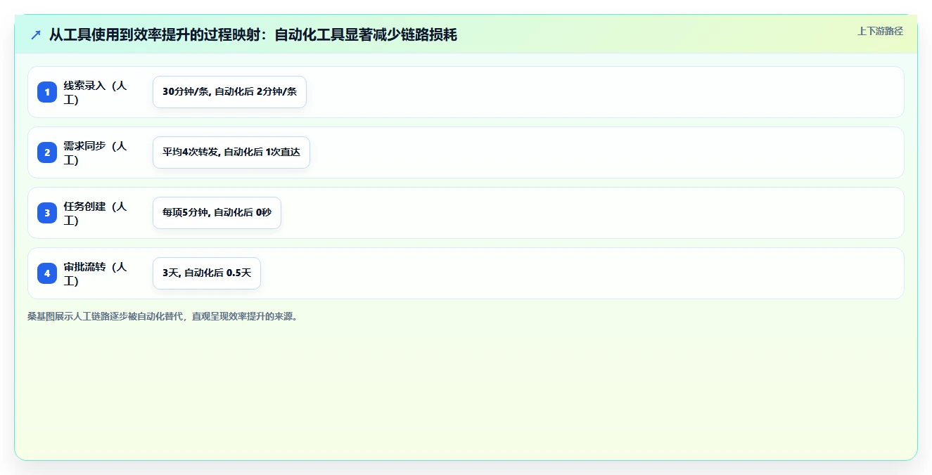The image size is (932, 475).
Task: Select the 任务创建（人工）step label
Action: (x=96, y=213)
